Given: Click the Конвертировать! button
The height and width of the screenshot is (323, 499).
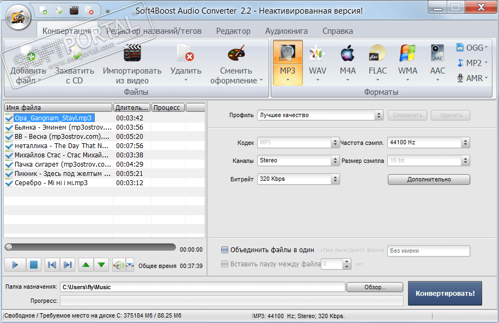Looking at the screenshot, I should [445, 293].
